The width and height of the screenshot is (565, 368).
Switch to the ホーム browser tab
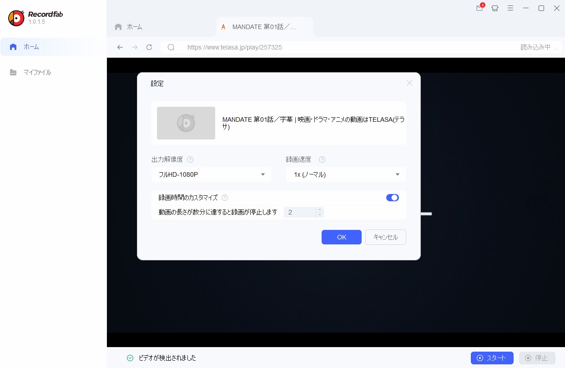pyautogui.click(x=129, y=27)
